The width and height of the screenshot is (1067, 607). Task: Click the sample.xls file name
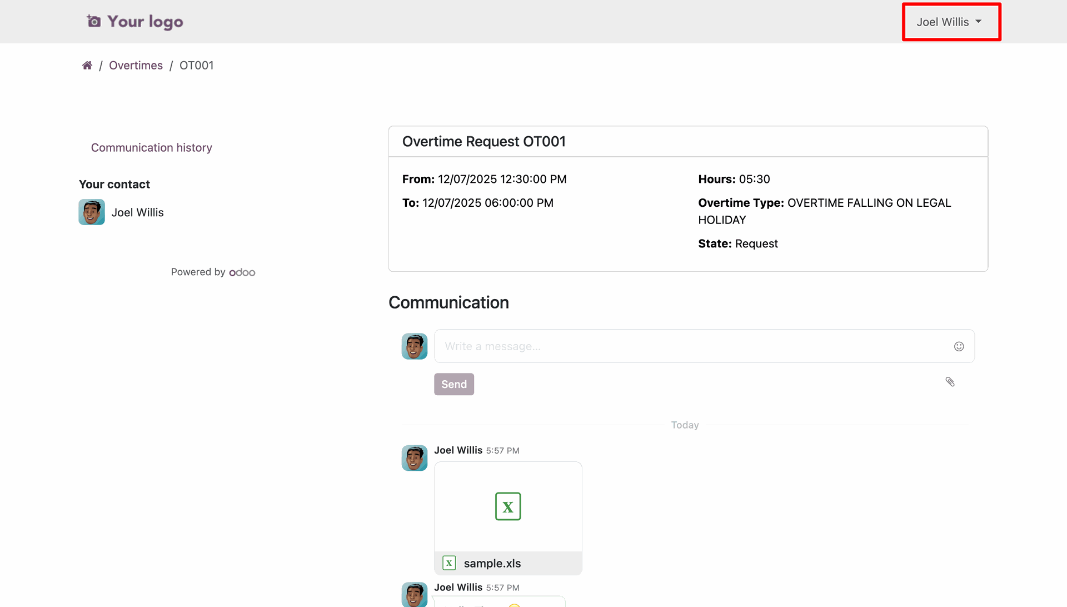492,564
